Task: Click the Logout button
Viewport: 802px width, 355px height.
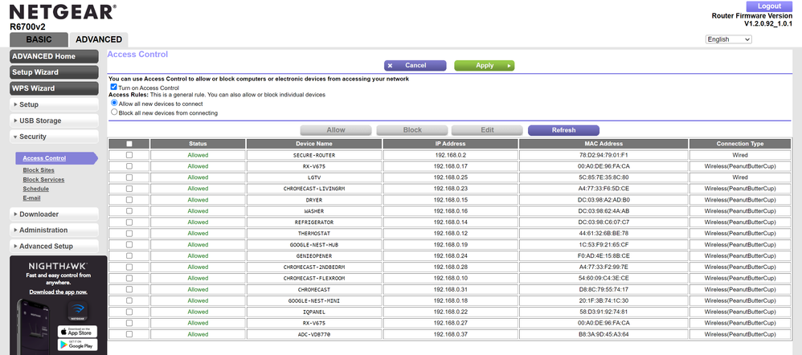Action: (x=769, y=6)
